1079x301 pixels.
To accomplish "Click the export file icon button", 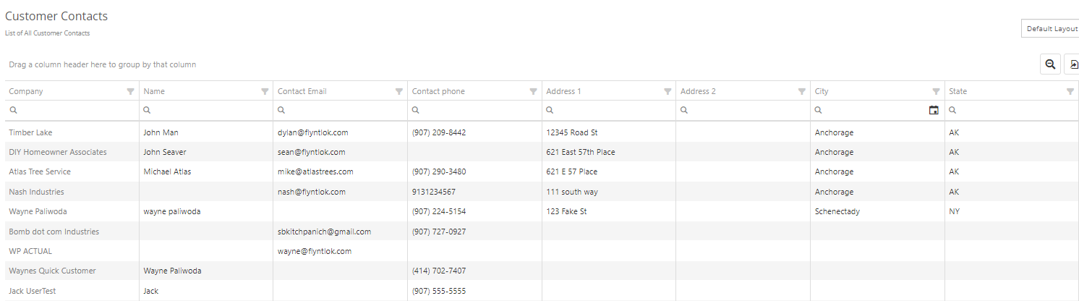I will [x=1072, y=64].
